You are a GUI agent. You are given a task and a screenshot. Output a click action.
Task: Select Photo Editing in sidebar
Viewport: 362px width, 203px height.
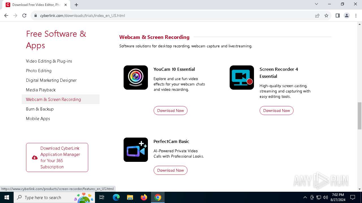point(39,71)
